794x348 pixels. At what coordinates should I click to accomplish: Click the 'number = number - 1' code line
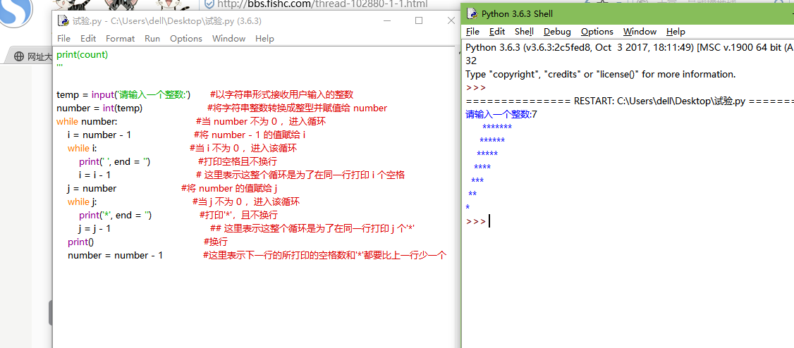115,256
